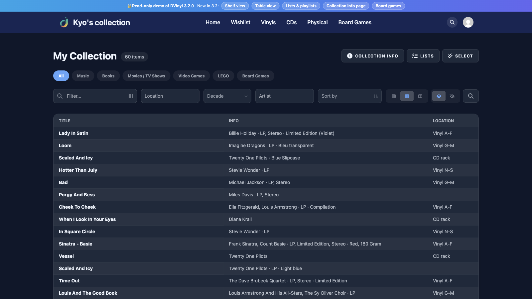Select the list view layout icon
The image size is (532, 299).
tap(407, 96)
